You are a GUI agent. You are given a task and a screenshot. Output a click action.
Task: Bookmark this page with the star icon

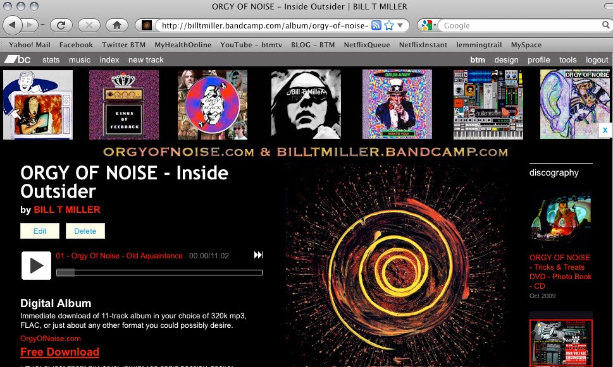click(x=389, y=25)
